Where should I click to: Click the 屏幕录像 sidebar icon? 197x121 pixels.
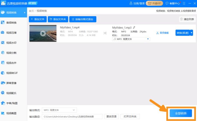3,83
